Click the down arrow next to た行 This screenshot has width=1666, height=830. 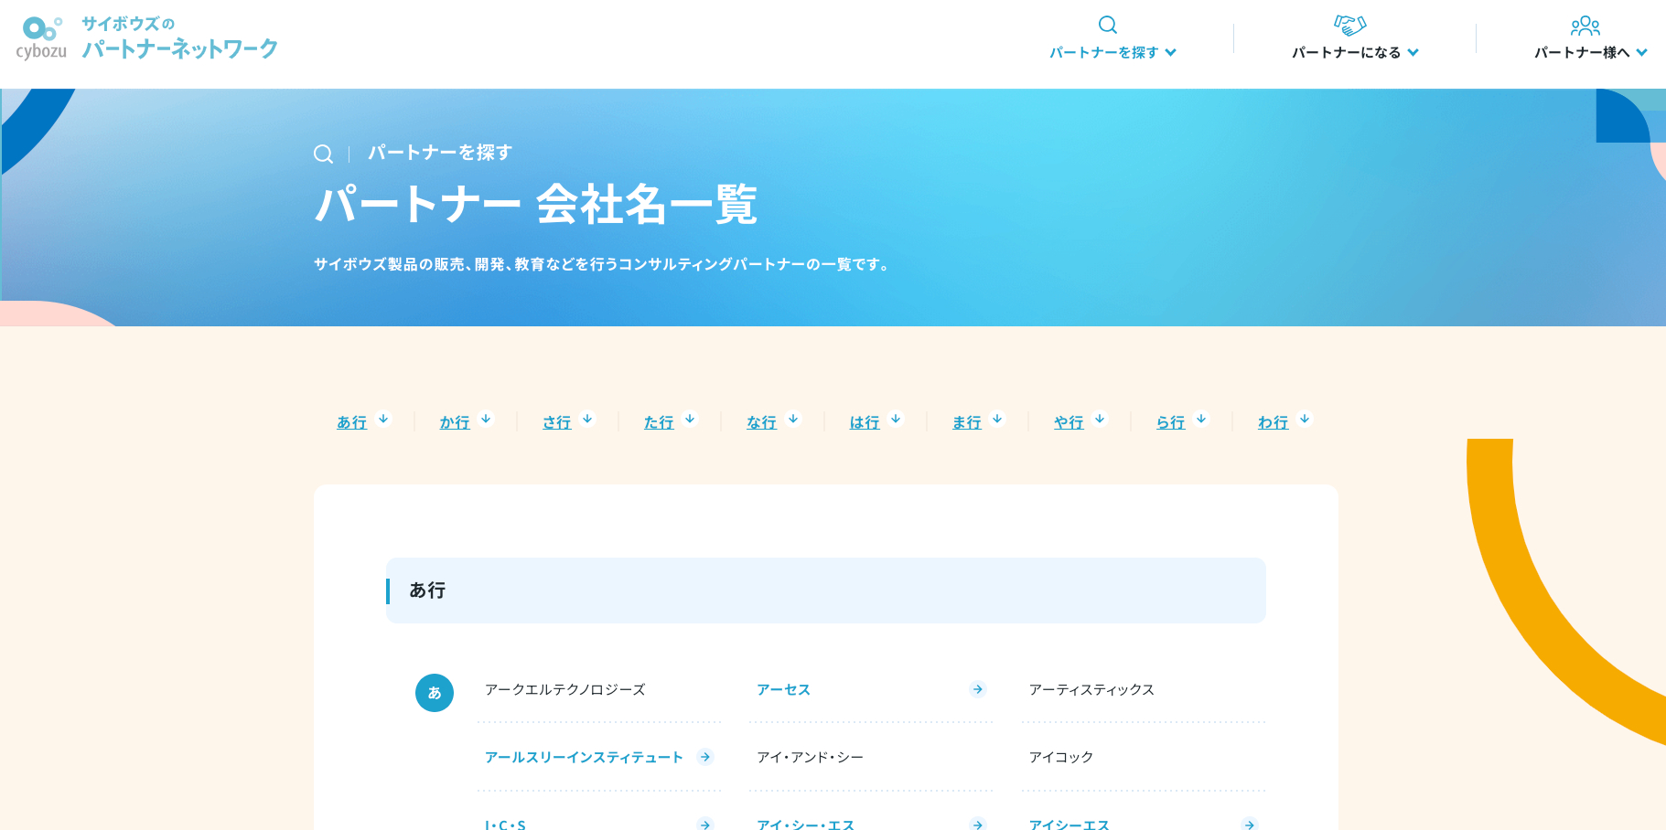tap(690, 420)
